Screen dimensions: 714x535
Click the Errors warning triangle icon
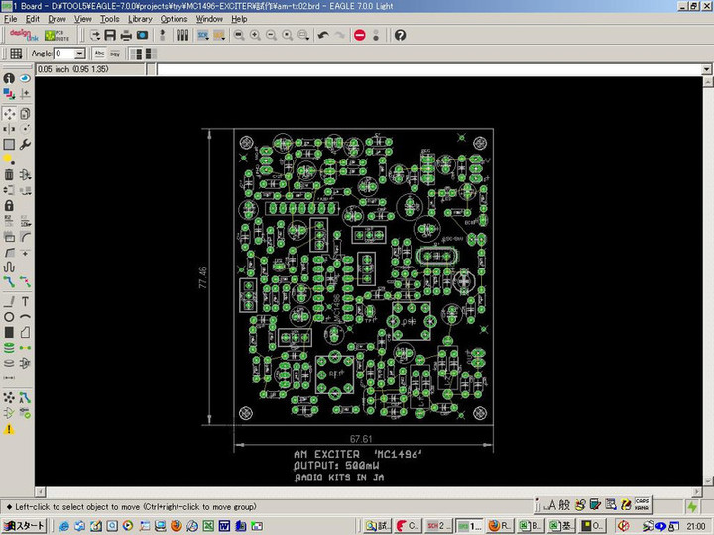[x=9, y=429]
